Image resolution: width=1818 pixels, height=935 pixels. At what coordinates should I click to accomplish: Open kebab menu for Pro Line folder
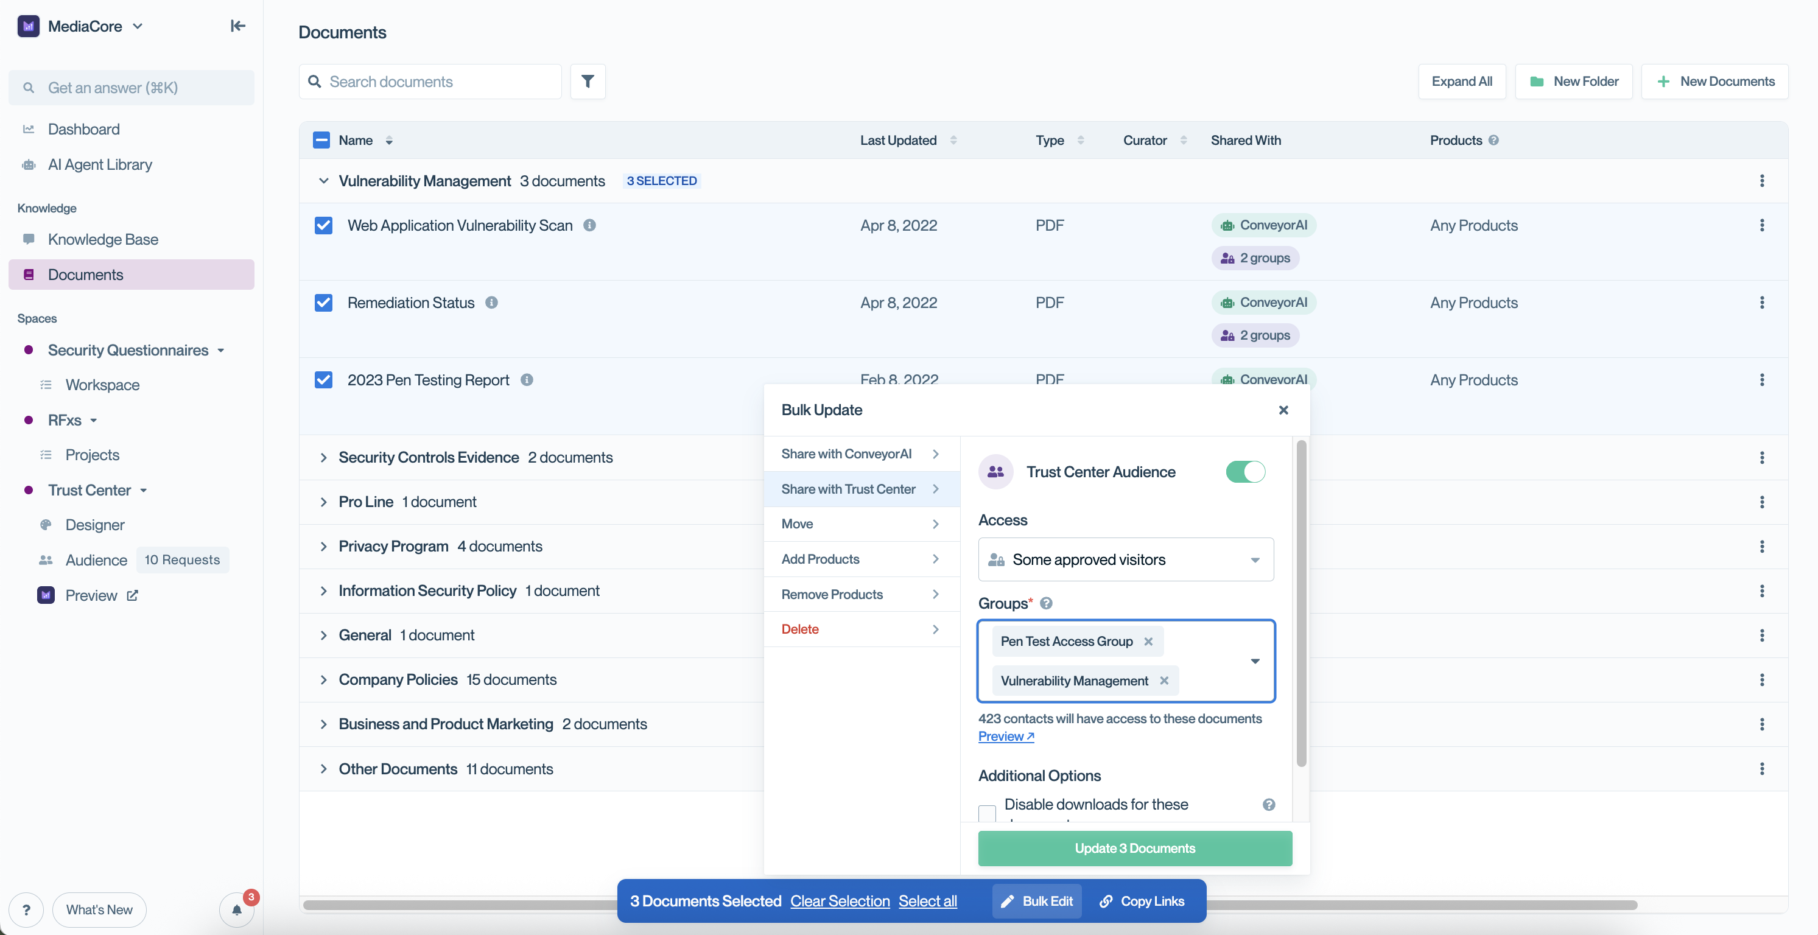click(1761, 502)
